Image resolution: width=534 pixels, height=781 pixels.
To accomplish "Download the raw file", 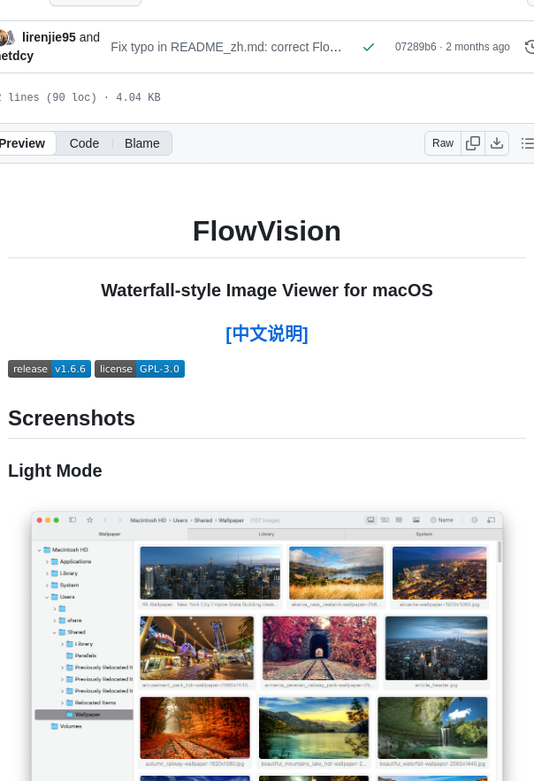I will [x=497, y=143].
